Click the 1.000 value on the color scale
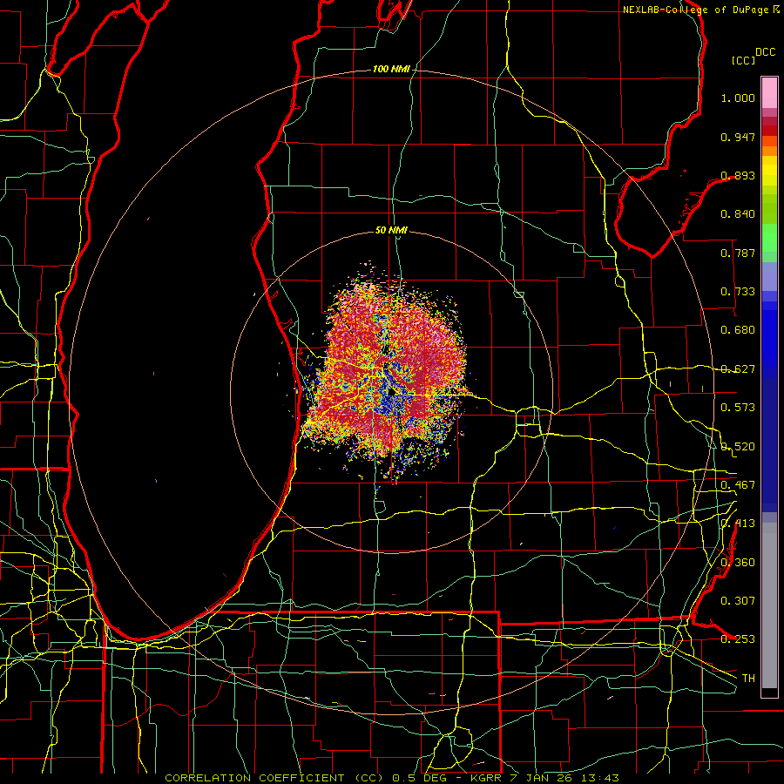Screen dimensions: 784x784 point(738,98)
